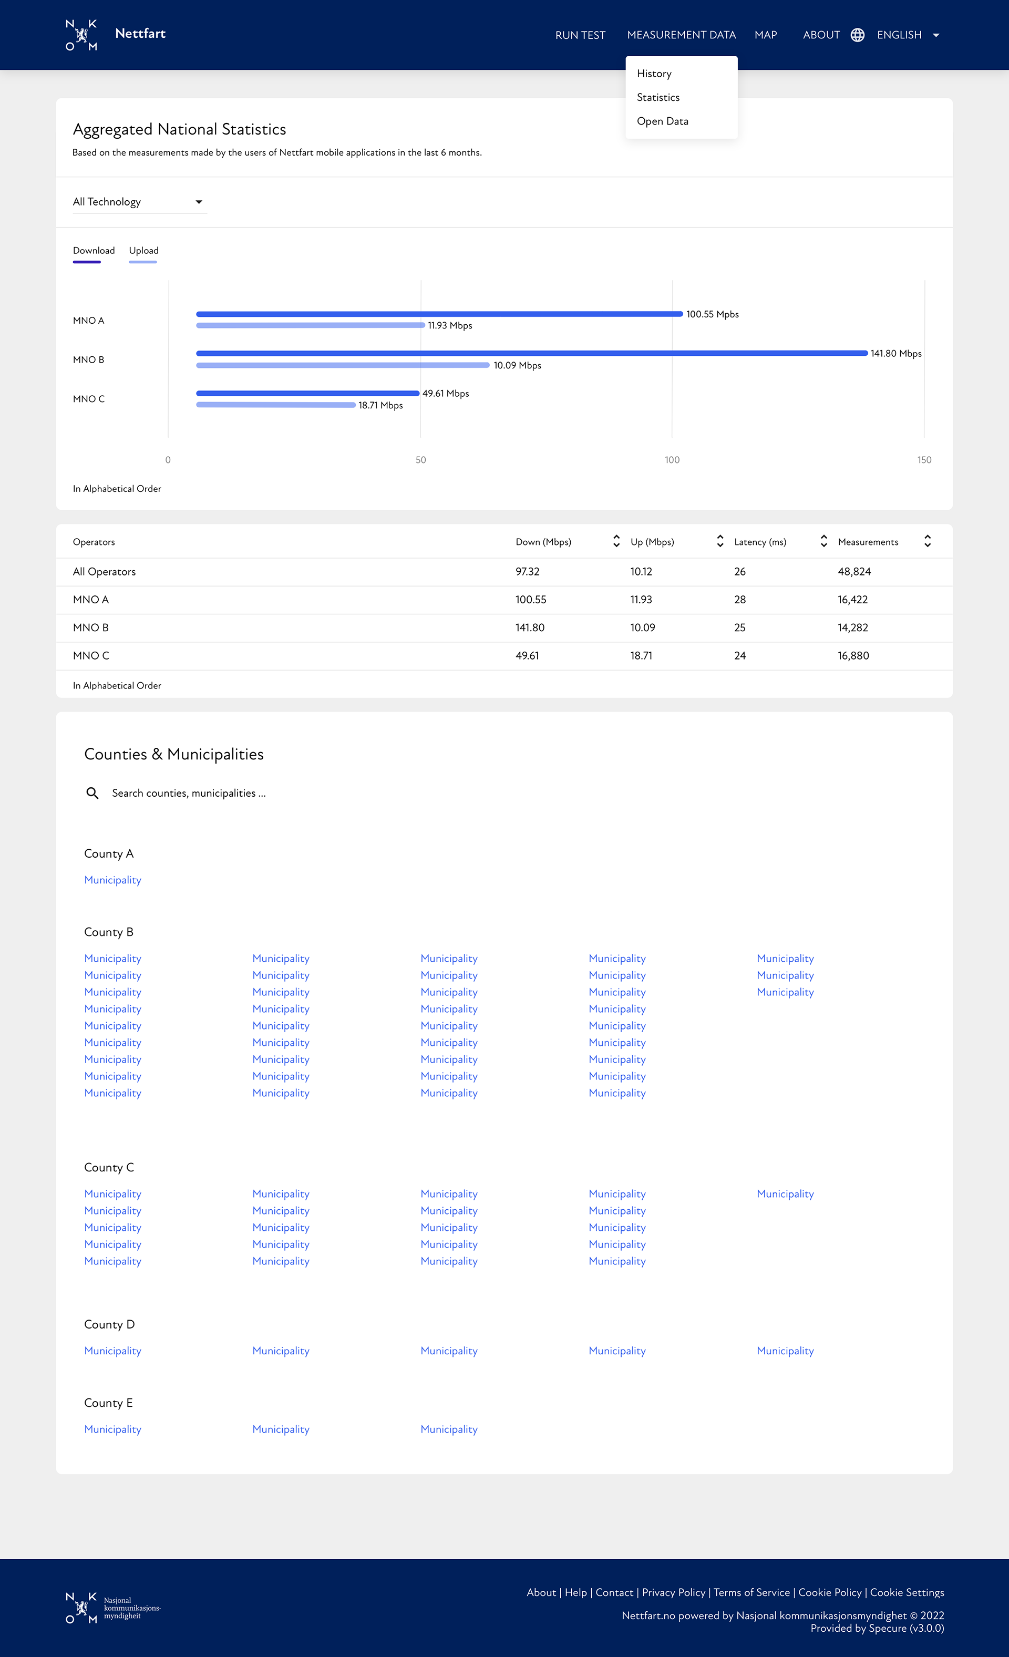Choose Open Data menu entry
The image size is (1009, 1657).
pyautogui.click(x=662, y=121)
